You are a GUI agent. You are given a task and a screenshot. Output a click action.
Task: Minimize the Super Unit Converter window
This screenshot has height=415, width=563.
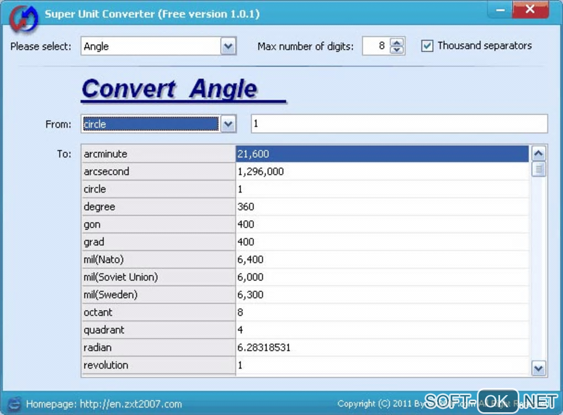click(x=500, y=9)
